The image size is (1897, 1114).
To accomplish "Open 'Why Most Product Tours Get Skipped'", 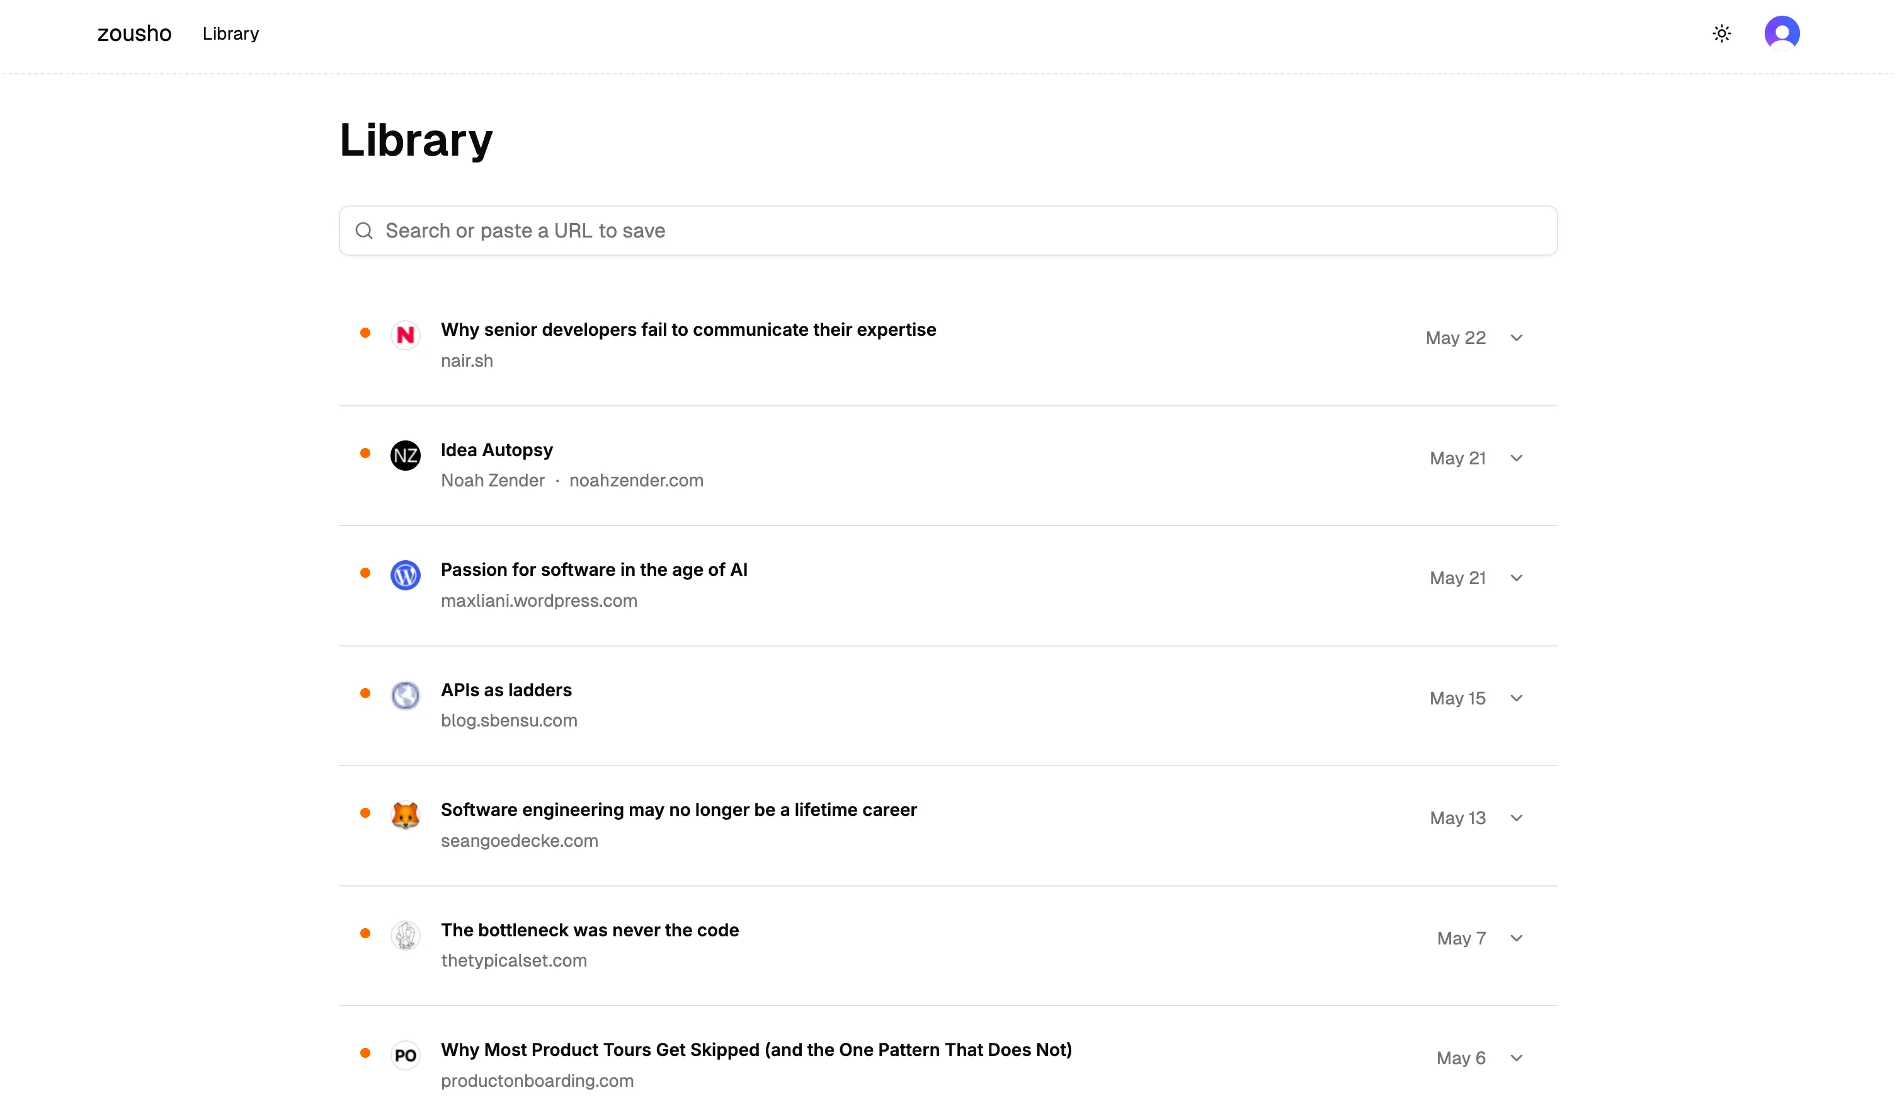I will pyautogui.click(x=756, y=1050).
